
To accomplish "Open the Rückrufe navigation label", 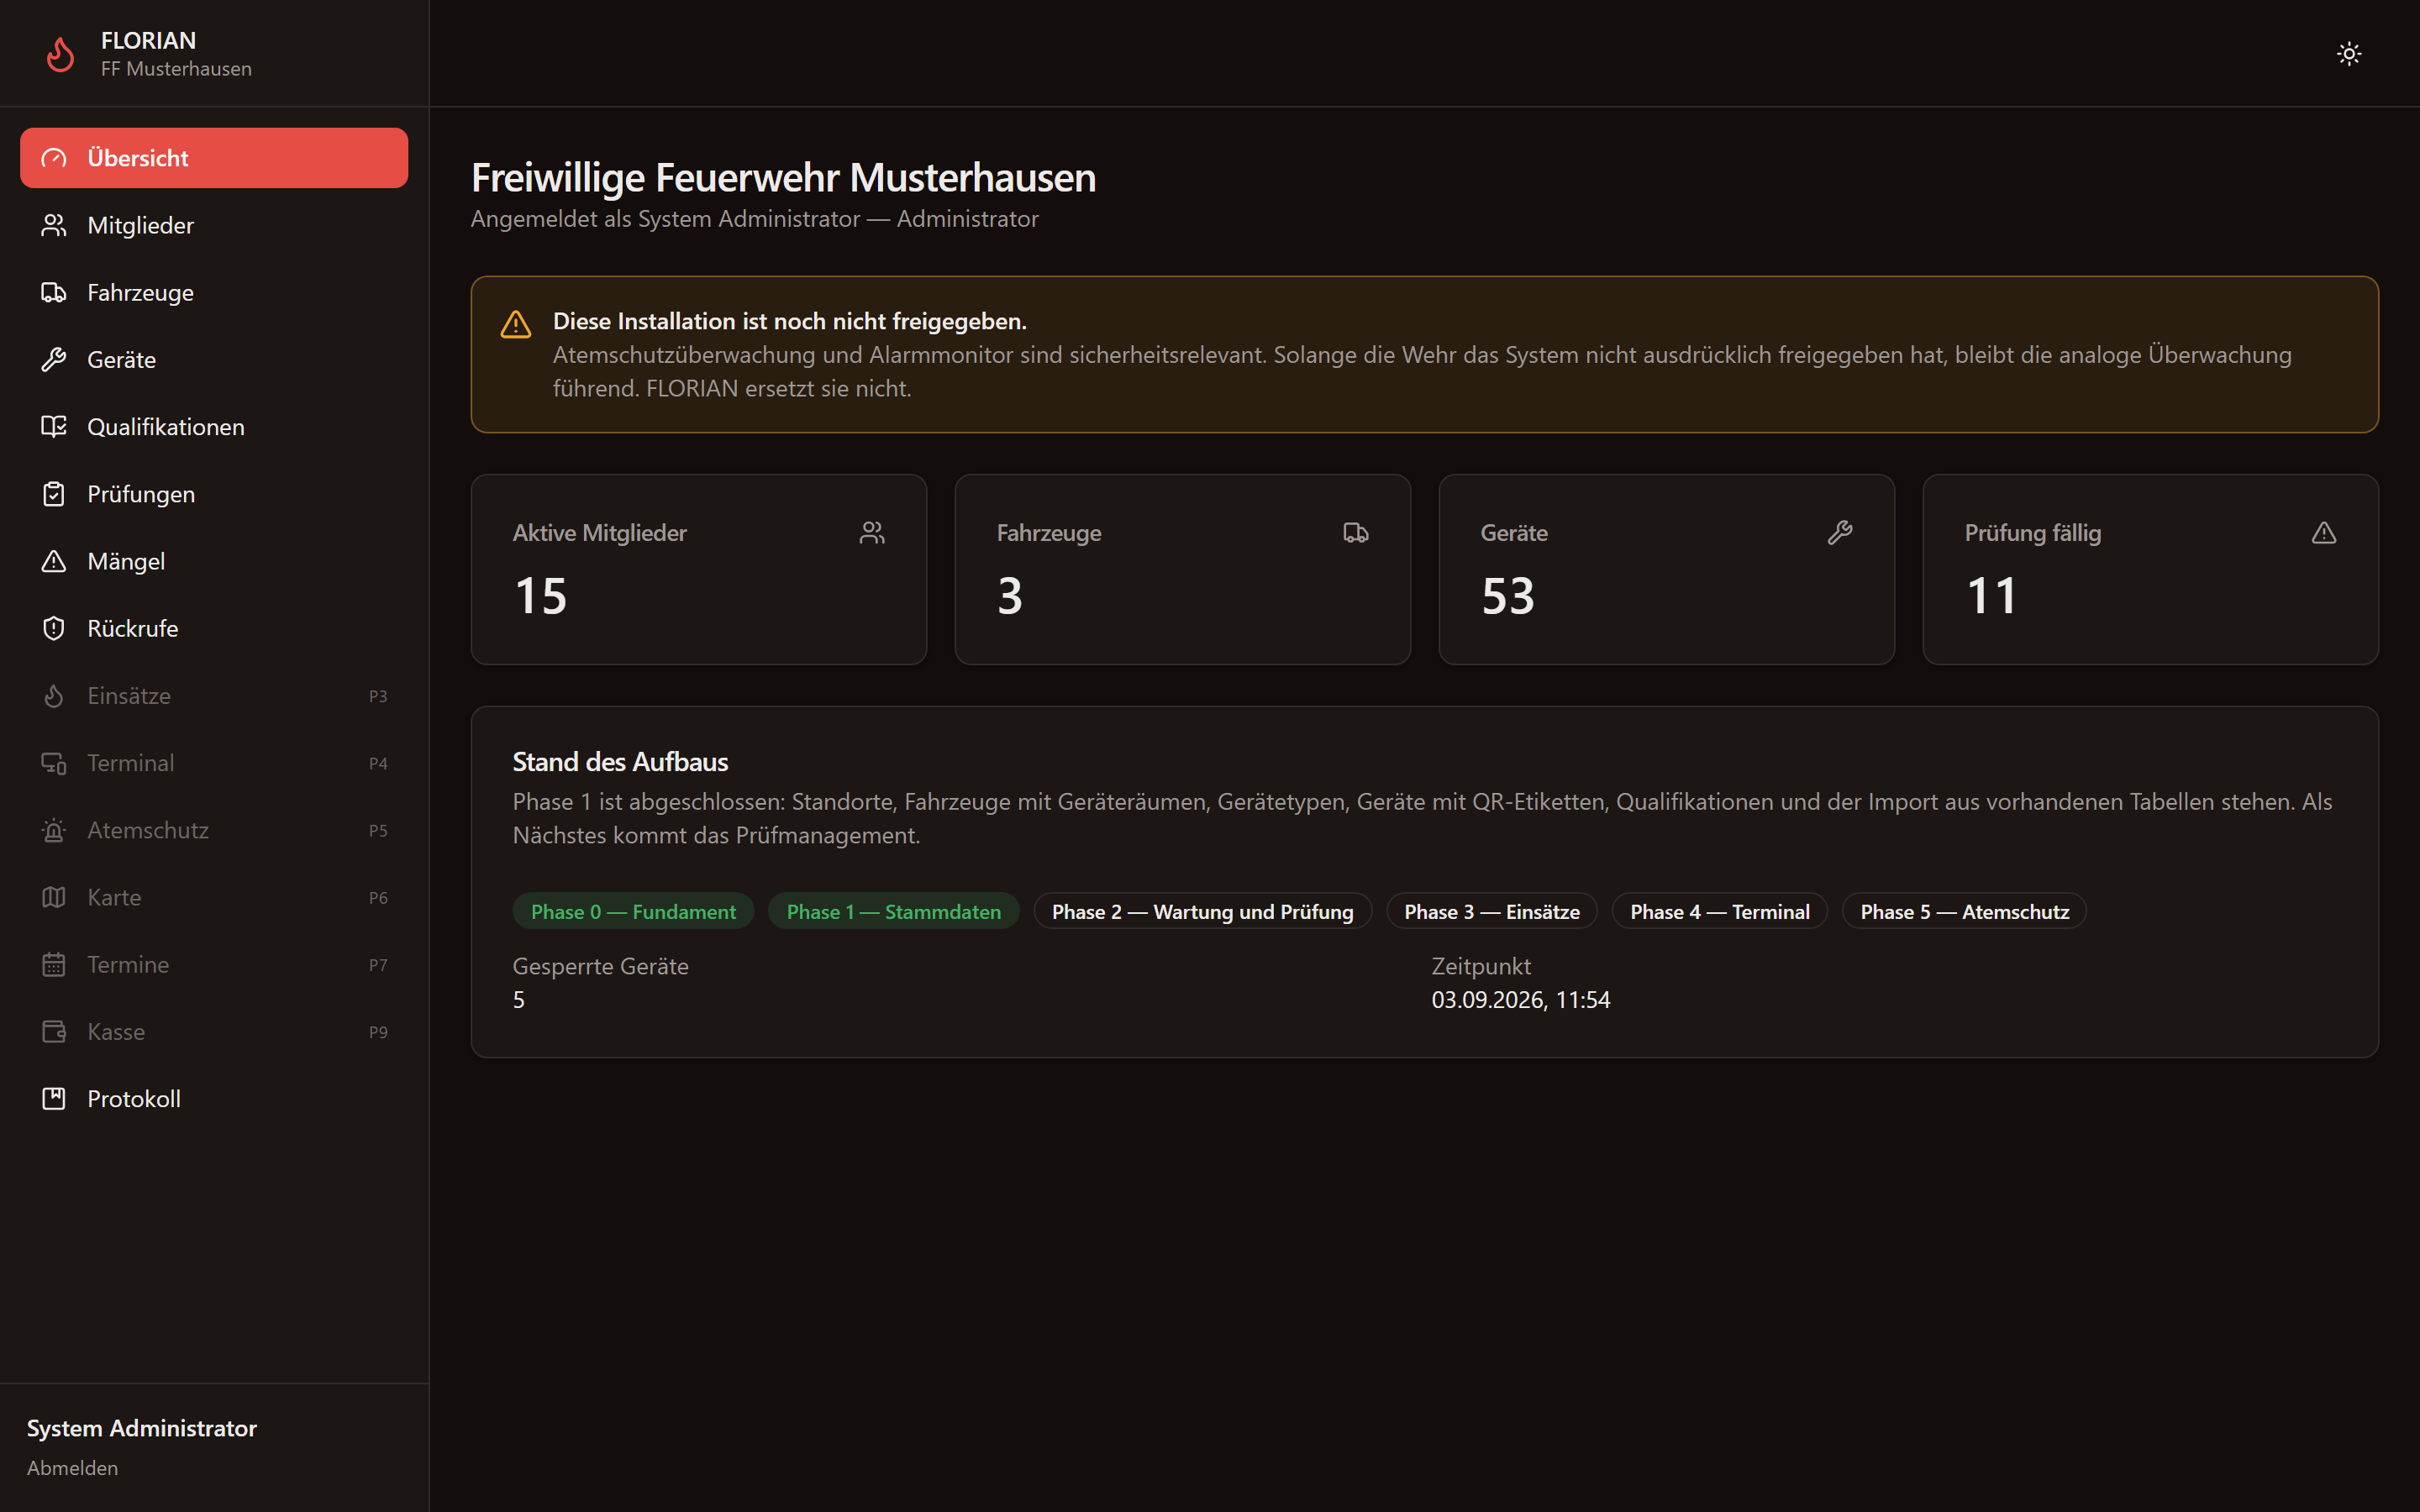I will coord(133,628).
